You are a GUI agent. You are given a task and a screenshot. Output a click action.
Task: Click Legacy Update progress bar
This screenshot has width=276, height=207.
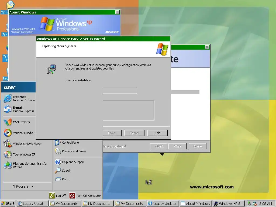(x=185, y=92)
